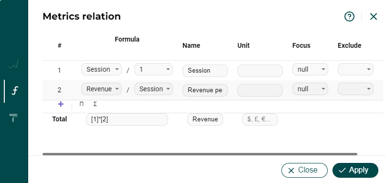Click the sum Σ symbol icon
The width and height of the screenshot is (386, 183).
tap(95, 104)
